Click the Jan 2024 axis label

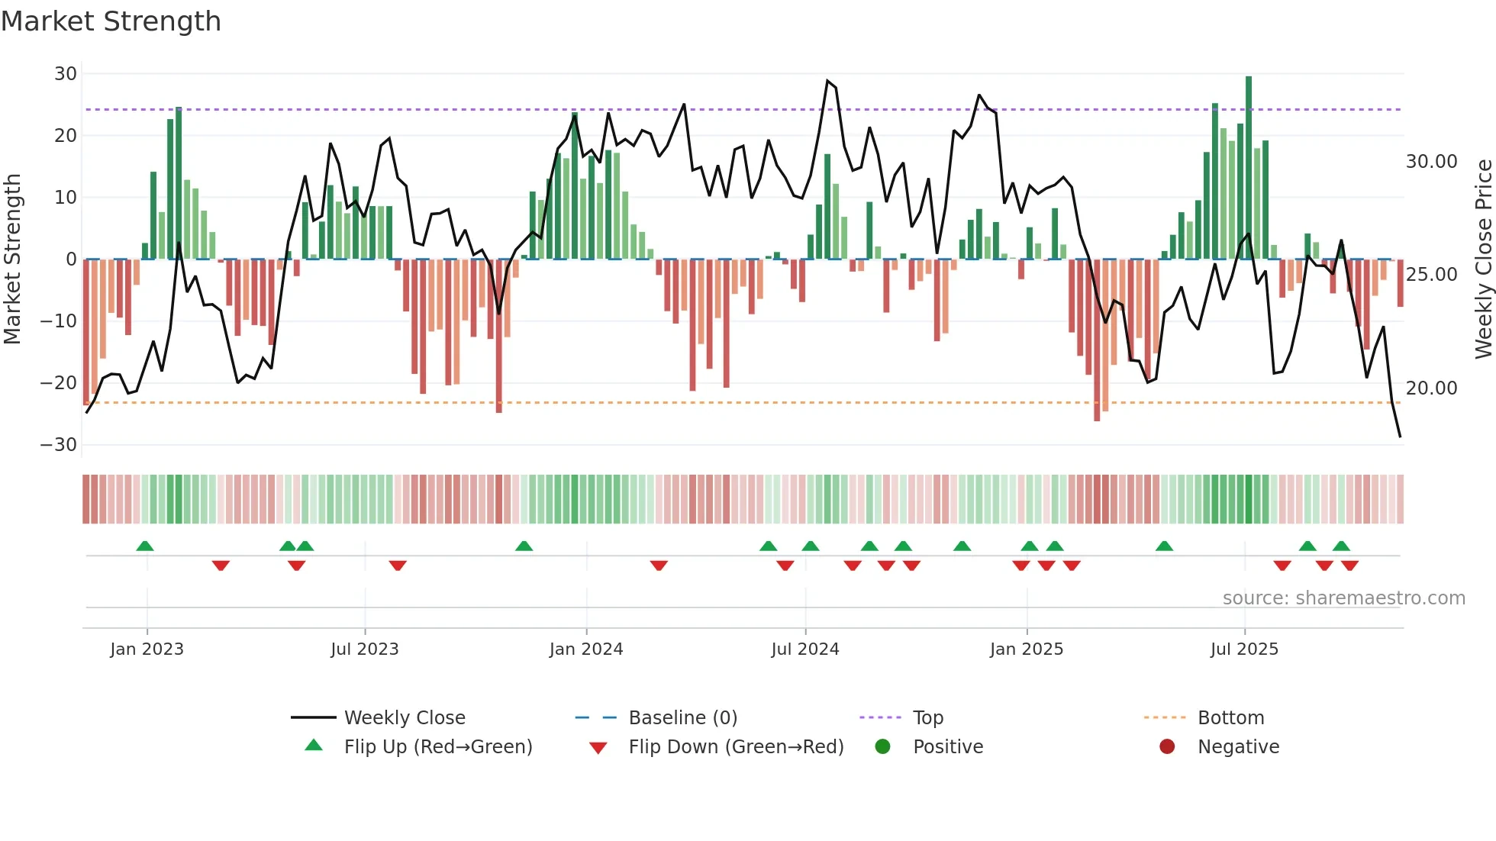coord(585,649)
